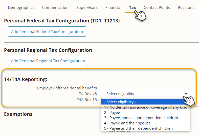199x135 pixels.
Task: Go to the Compensation tab
Action: click(x=55, y=8)
